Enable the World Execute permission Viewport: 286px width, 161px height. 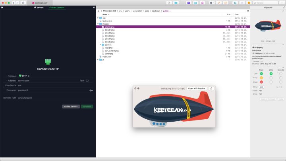[x=281, y=82]
